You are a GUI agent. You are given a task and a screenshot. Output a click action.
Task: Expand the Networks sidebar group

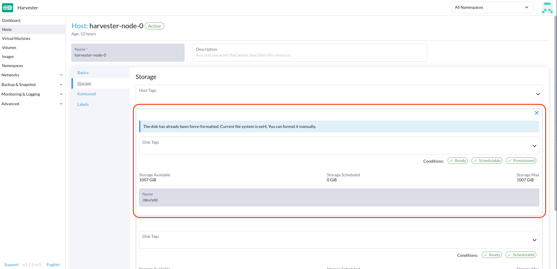(x=32, y=75)
